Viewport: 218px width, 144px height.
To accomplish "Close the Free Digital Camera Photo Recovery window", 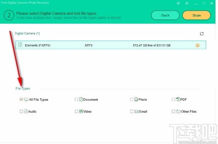I will click(x=212, y=3).
